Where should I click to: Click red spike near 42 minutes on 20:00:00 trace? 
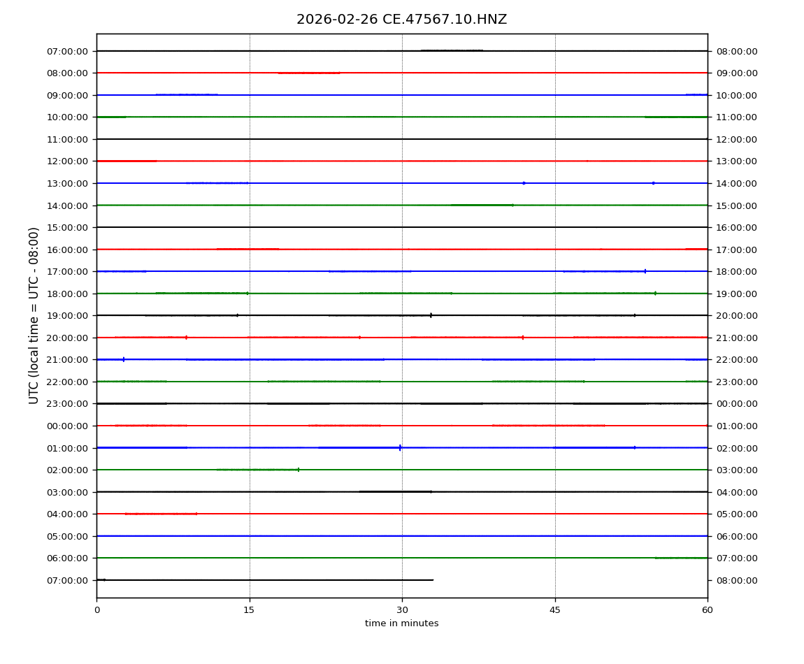[523, 338]
